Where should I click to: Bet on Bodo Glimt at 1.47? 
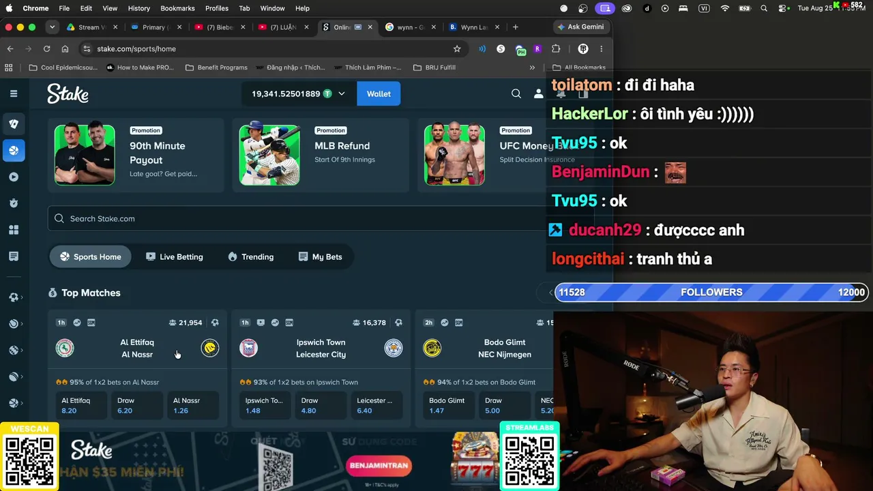[449, 405]
